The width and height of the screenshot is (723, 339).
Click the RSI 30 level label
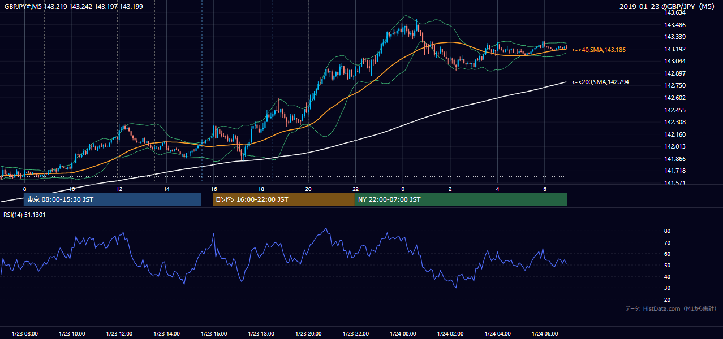(667, 288)
